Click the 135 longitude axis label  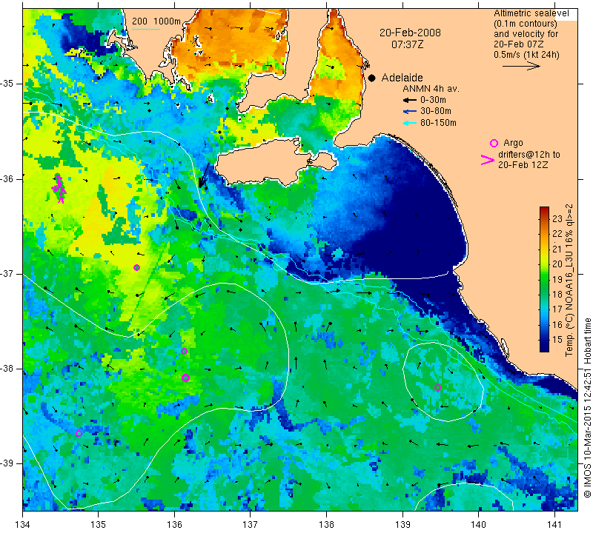[x=99, y=525]
